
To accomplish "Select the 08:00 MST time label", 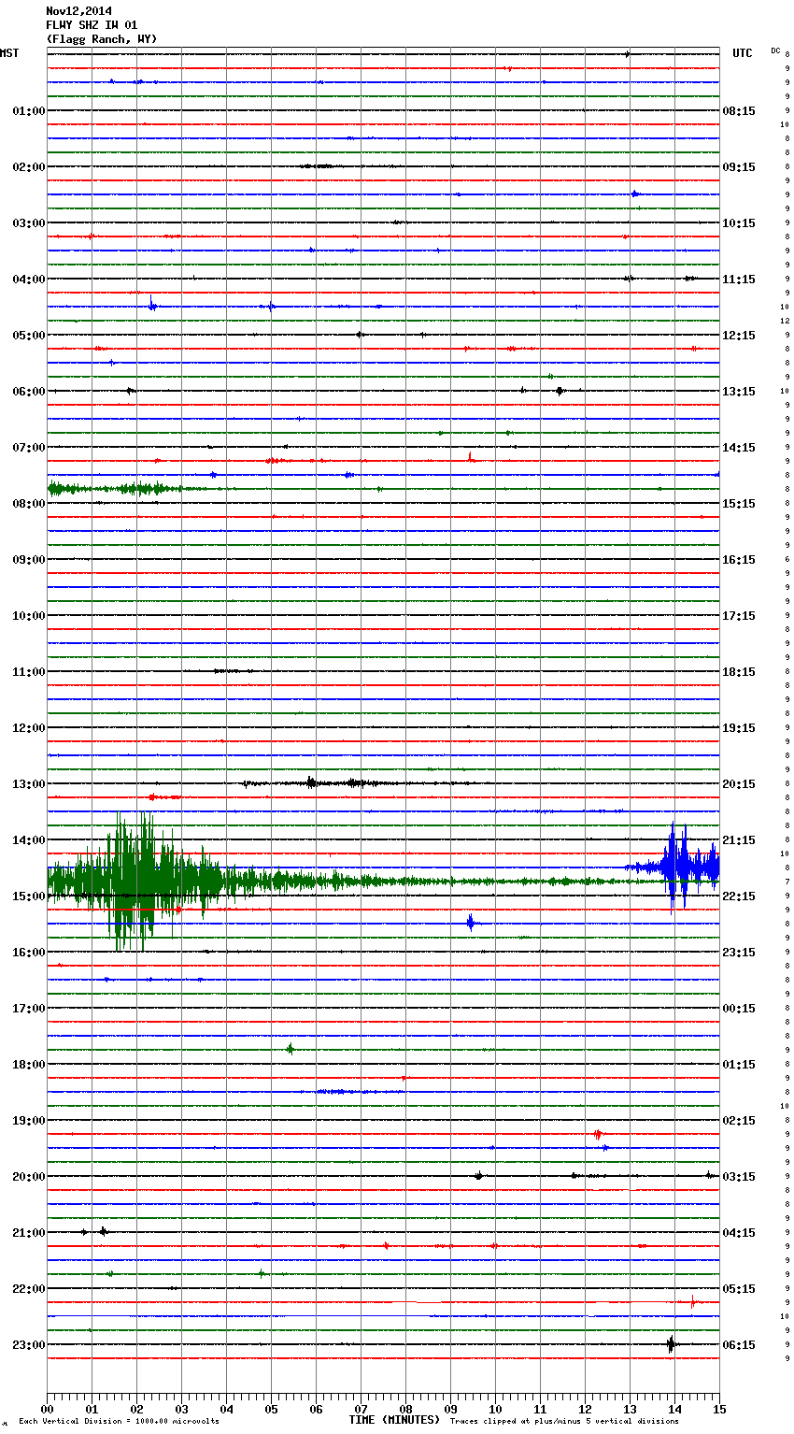I will [x=28, y=504].
